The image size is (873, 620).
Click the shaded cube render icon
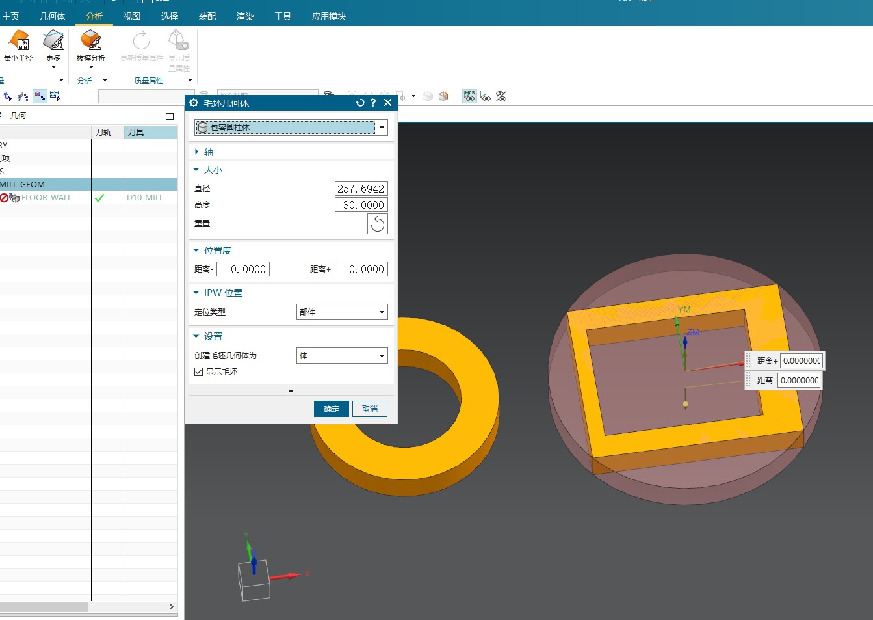[x=443, y=96]
